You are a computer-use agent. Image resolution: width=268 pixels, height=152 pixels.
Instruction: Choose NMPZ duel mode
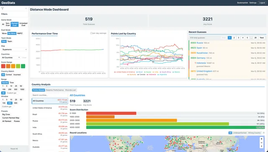[x=20, y=33]
